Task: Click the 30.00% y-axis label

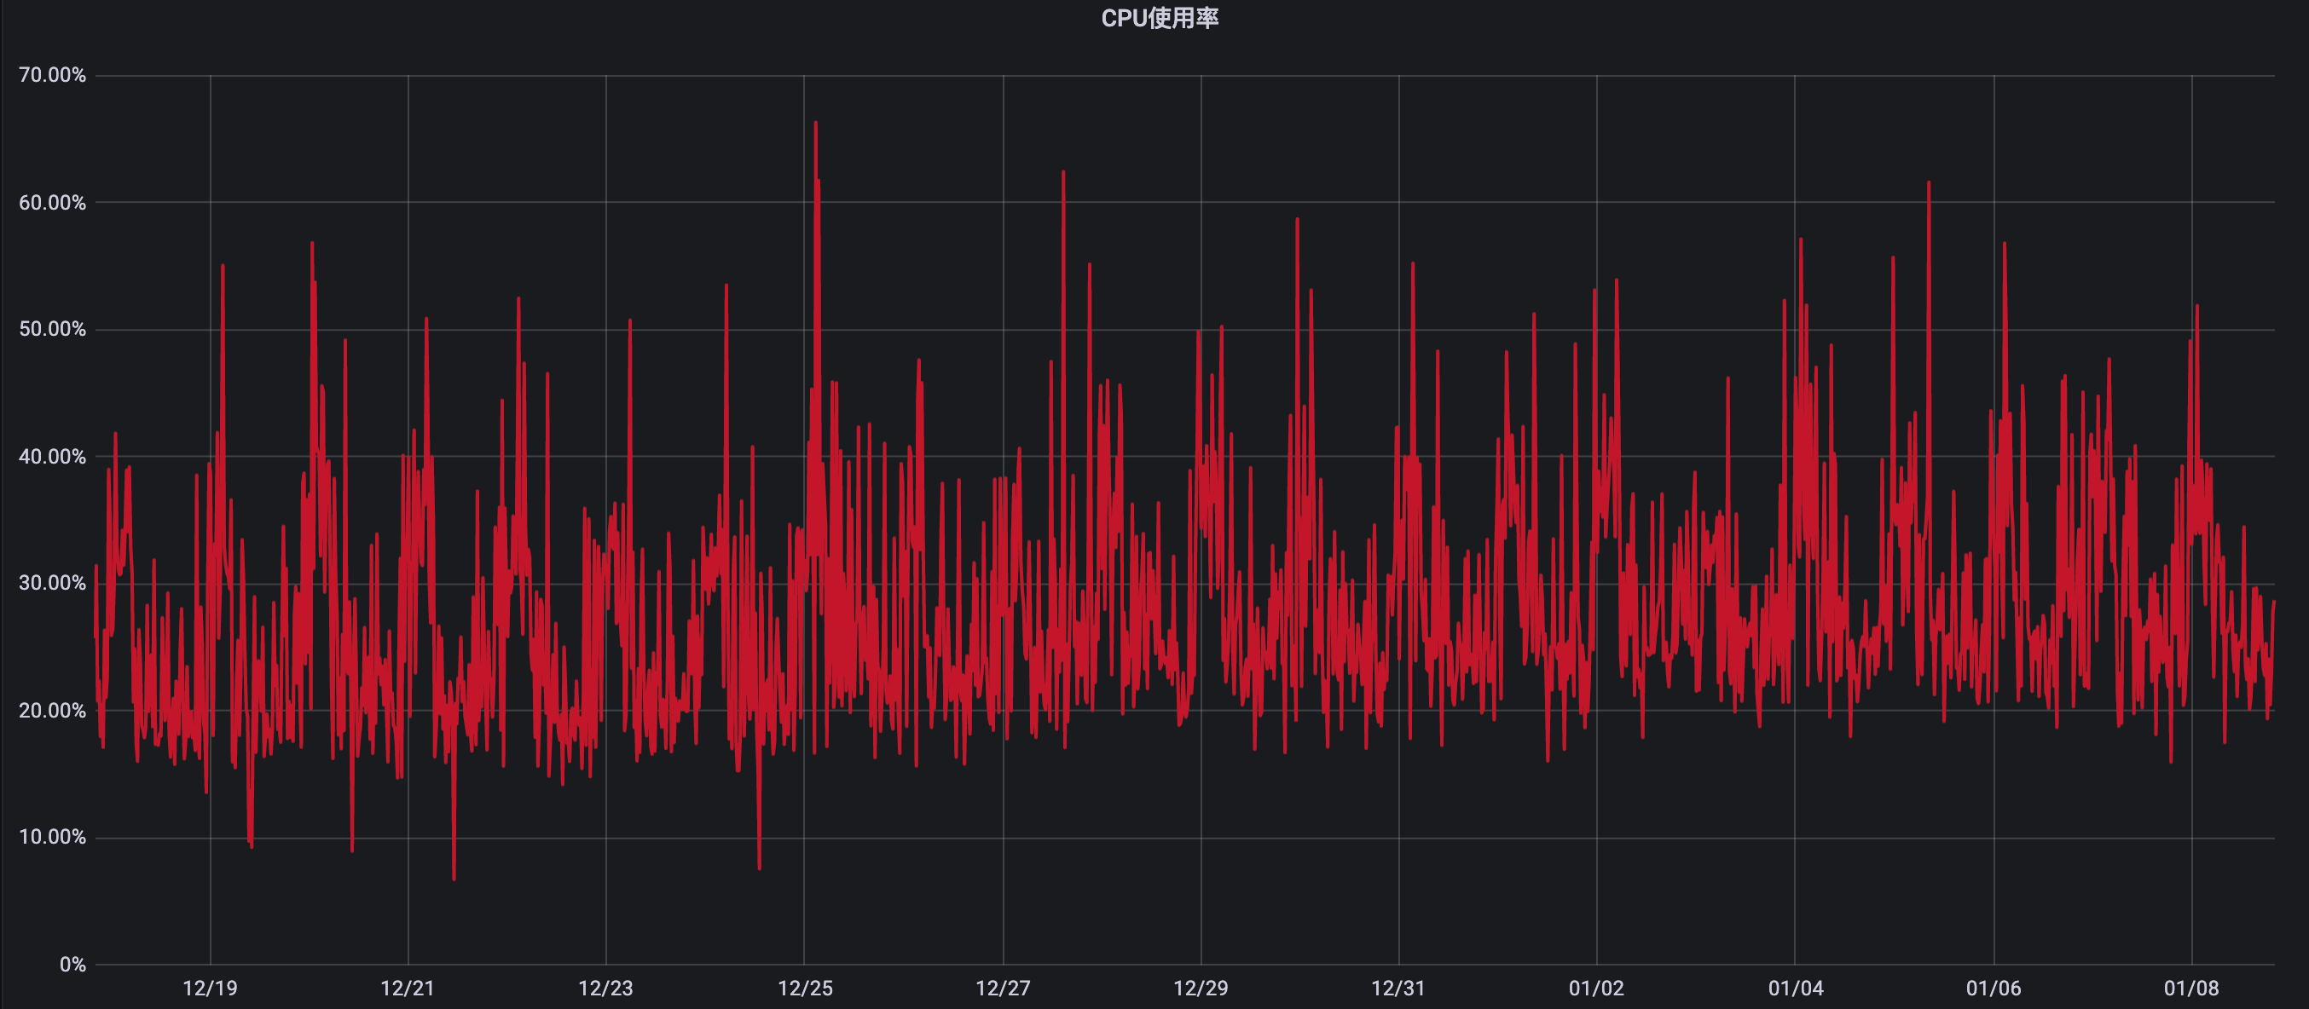Action: point(53,582)
